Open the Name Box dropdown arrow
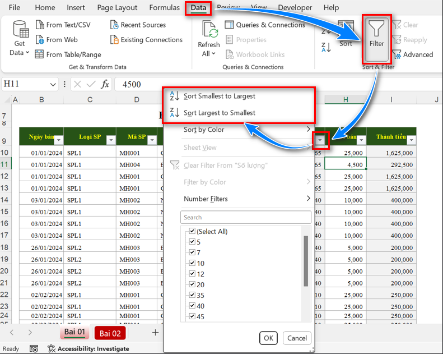The height and width of the screenshot is (354, 443). pyautogui.click(x=53, y=84)
